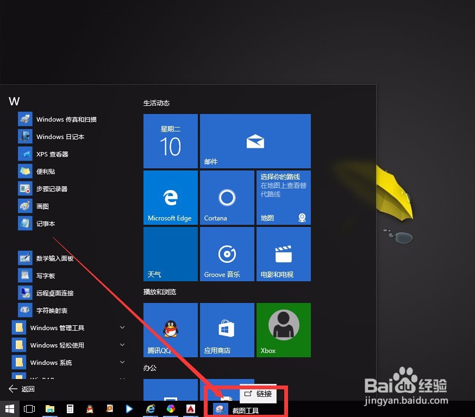The height and width of the screenshot is (417, 475).
Task: Click the Windows Start button
Action: click(10, 409)
